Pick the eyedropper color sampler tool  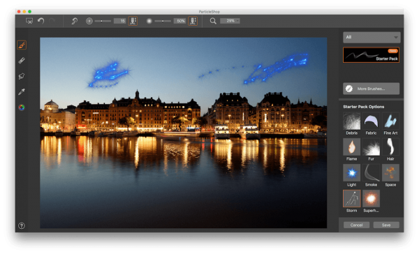pos(22,91)
